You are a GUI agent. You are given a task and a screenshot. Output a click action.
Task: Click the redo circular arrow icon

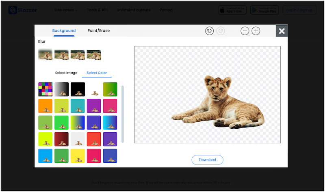click(x=221, y=31)
